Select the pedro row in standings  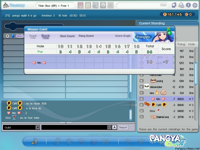(166, 81)
